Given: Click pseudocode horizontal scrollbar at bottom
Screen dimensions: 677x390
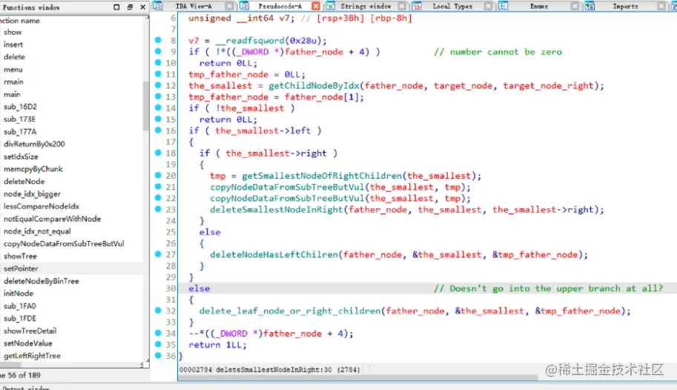Looking at the screenshot, I should pyautogui.click(x=358, y=377).
